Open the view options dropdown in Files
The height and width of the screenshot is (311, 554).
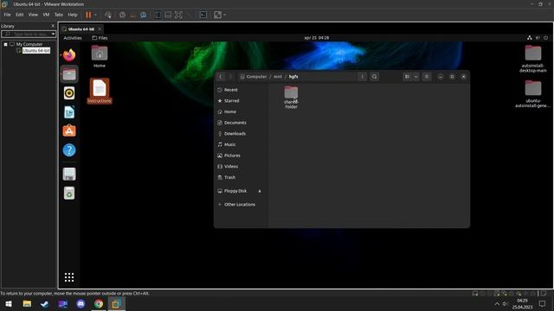point(416,77)
